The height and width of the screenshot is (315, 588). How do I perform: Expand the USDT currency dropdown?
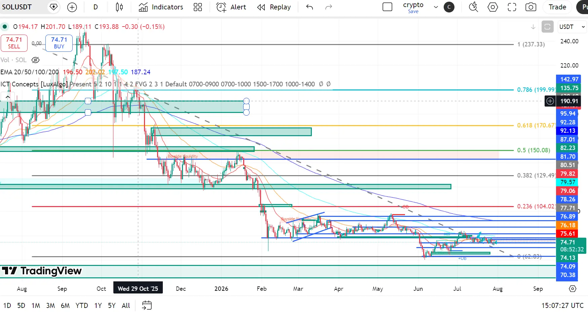[x=572, y=27]
